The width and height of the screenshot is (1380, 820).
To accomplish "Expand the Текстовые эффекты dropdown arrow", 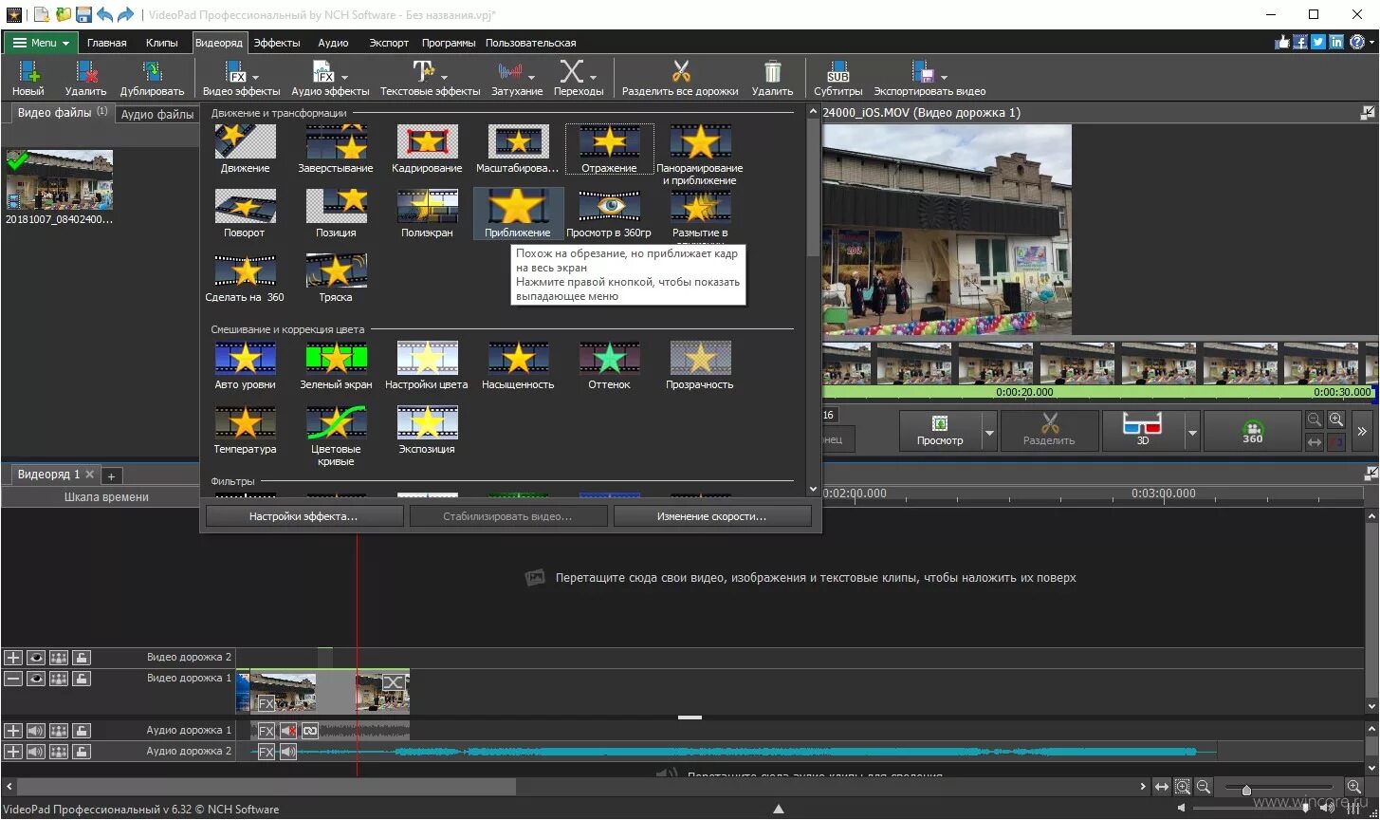I will point(444,77).
